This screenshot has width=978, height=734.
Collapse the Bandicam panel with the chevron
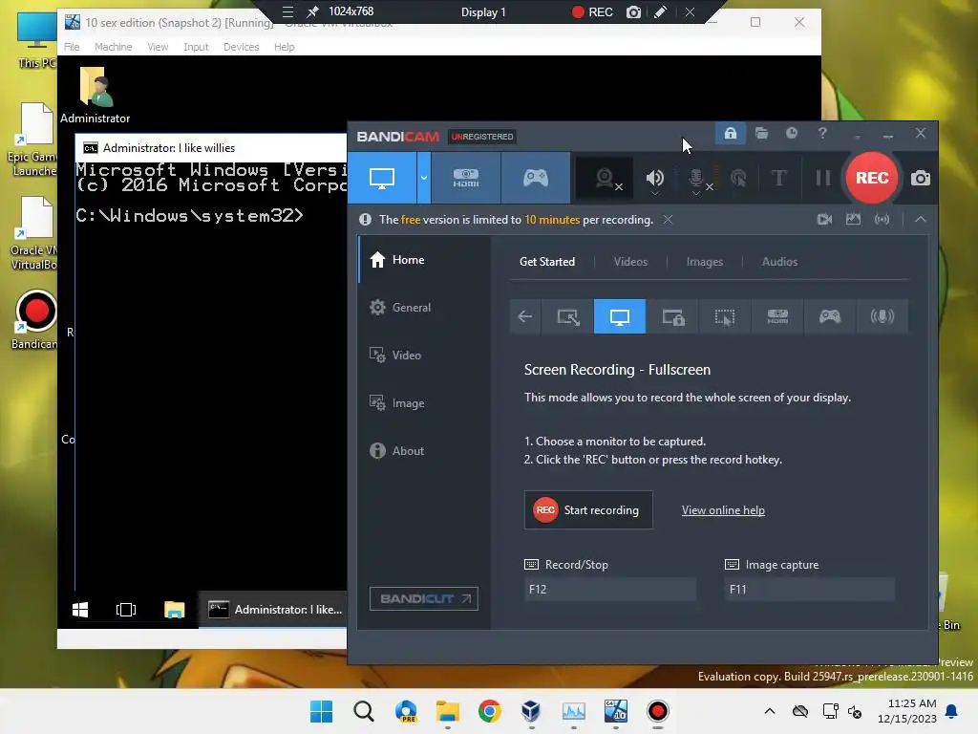(921, 219)
